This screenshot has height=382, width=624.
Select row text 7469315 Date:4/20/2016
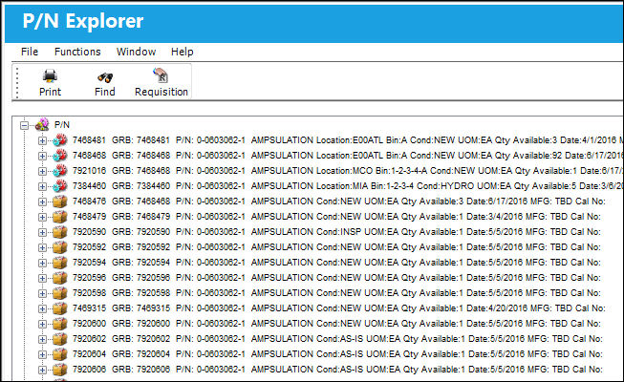pos(339,308)
